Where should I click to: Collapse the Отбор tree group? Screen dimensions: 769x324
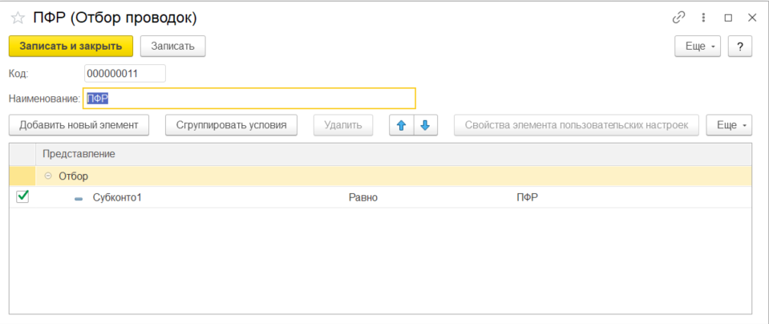[x=48, y=176]
